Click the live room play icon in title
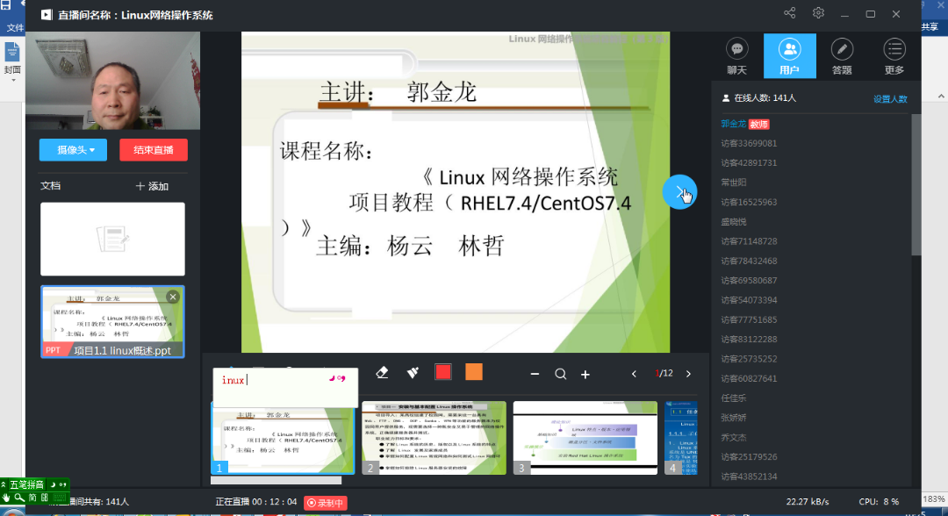The image size is (948, 516). pyautogui.click(x=47, y=15)
